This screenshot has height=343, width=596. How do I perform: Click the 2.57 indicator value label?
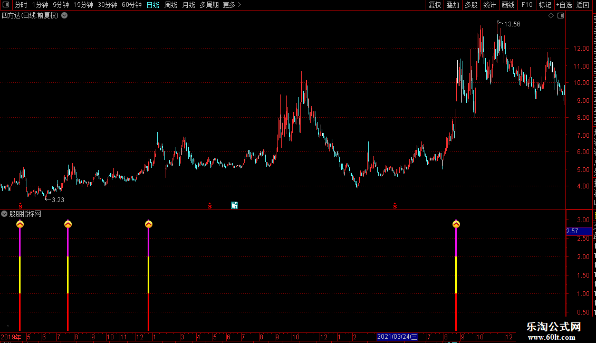(572, 231)
